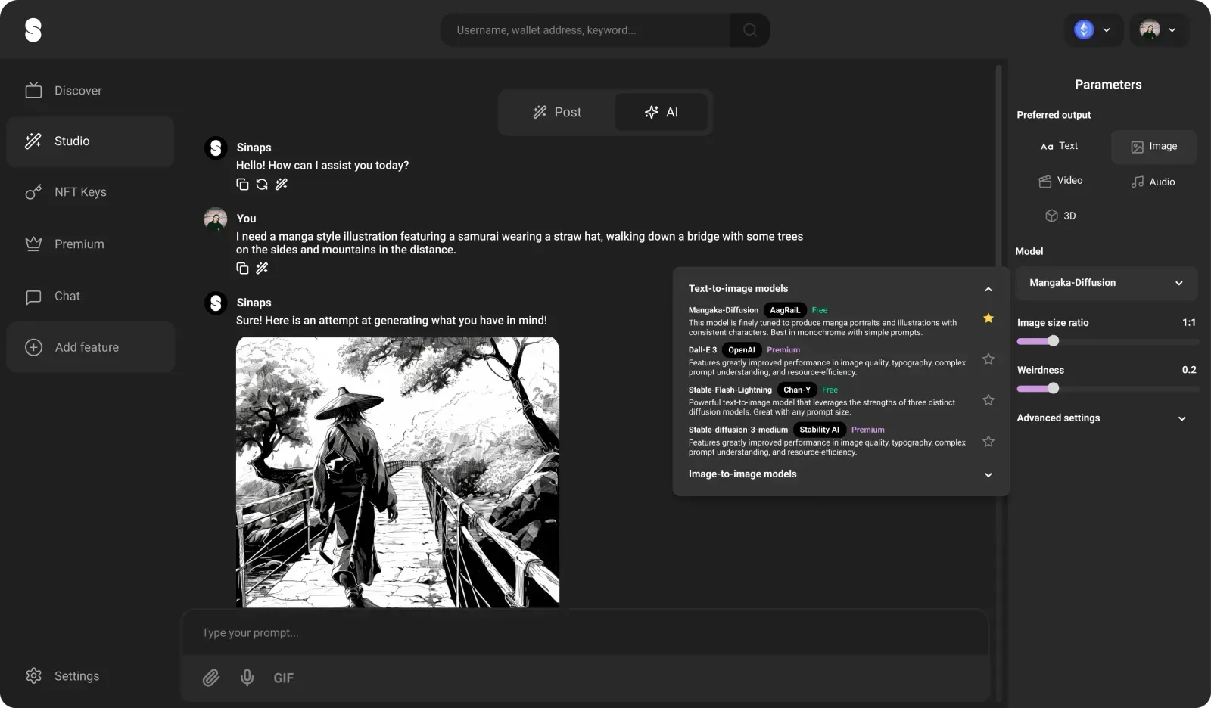Select 3D as preferred output
Screen dimensions: 1211x708
point(1061,216)
